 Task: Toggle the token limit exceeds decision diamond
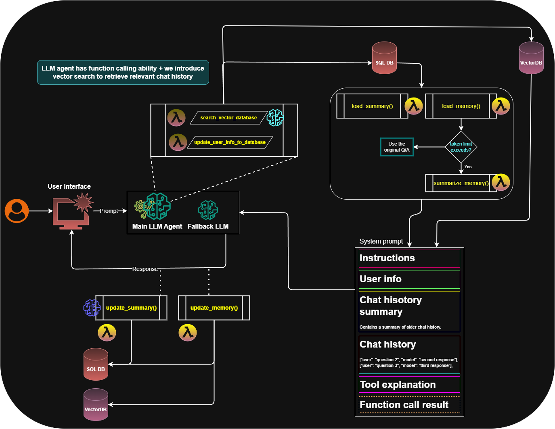(461, 146)
